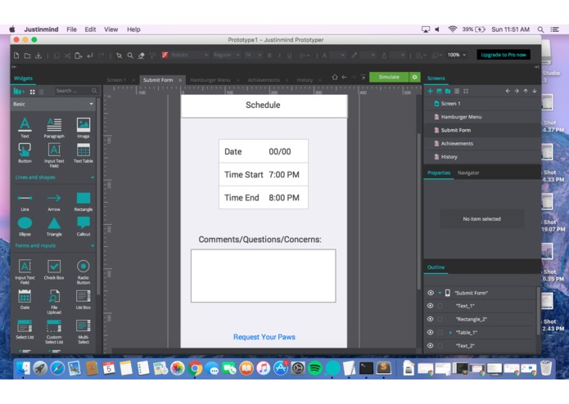Select the Rectangle shape widget
This screenshot has height=404, width=569.
[x=84, y=201]
